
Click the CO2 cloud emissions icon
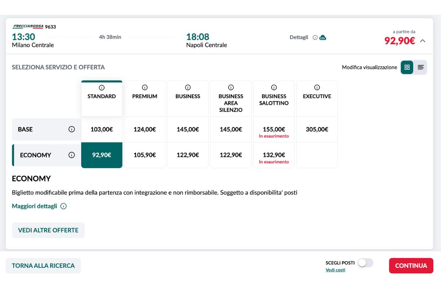(323, 37)
